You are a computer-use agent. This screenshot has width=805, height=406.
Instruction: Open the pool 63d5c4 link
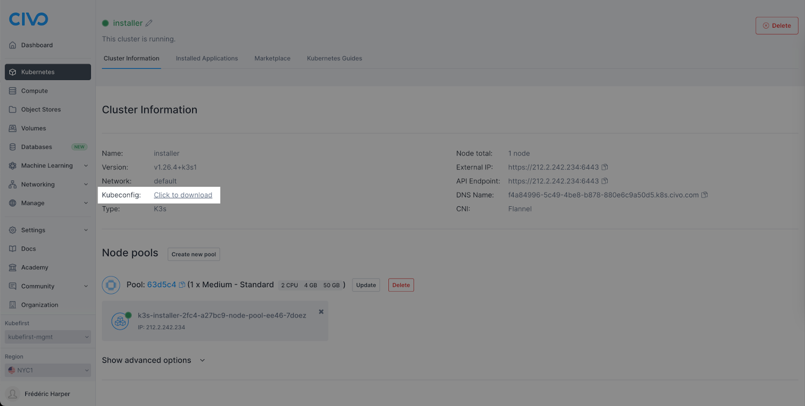162,285
